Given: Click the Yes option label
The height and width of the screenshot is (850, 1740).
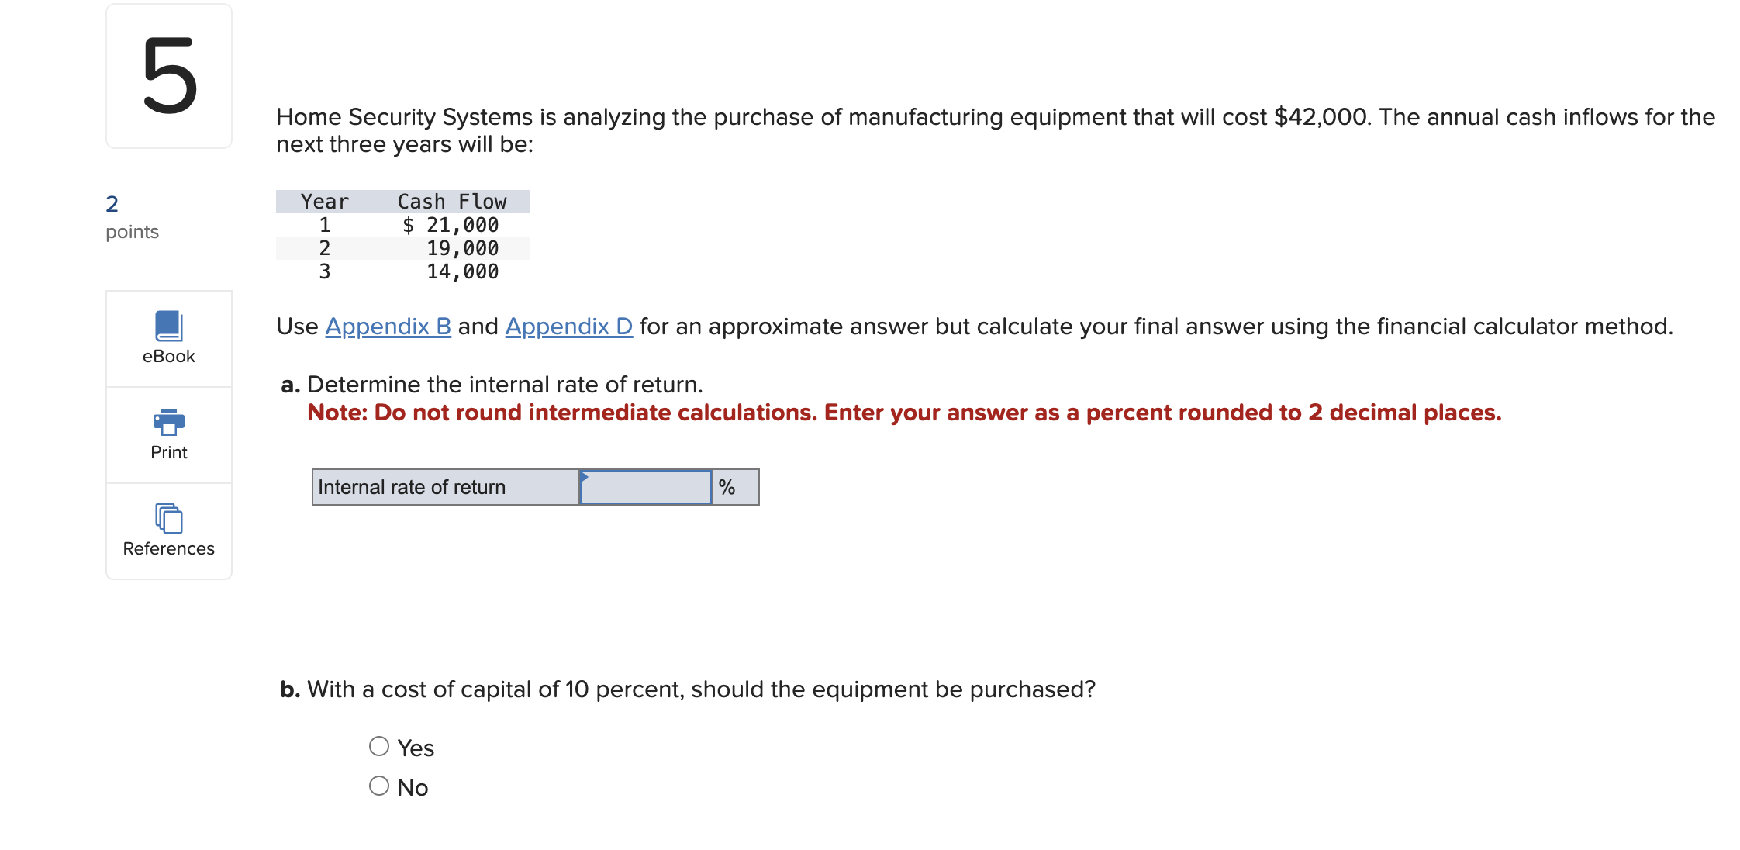Looking at the screenshot, I should 416,748.
